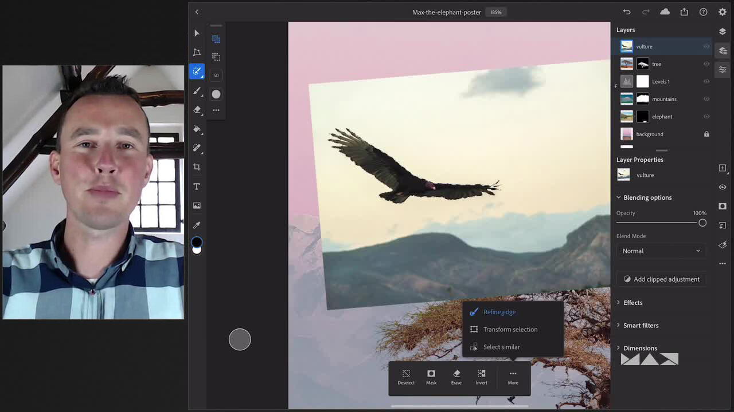Image resolution: width=734 pixels, height=412 pixels.
Task: Open the 185% zoom level menu
Action: click(496, 12)
